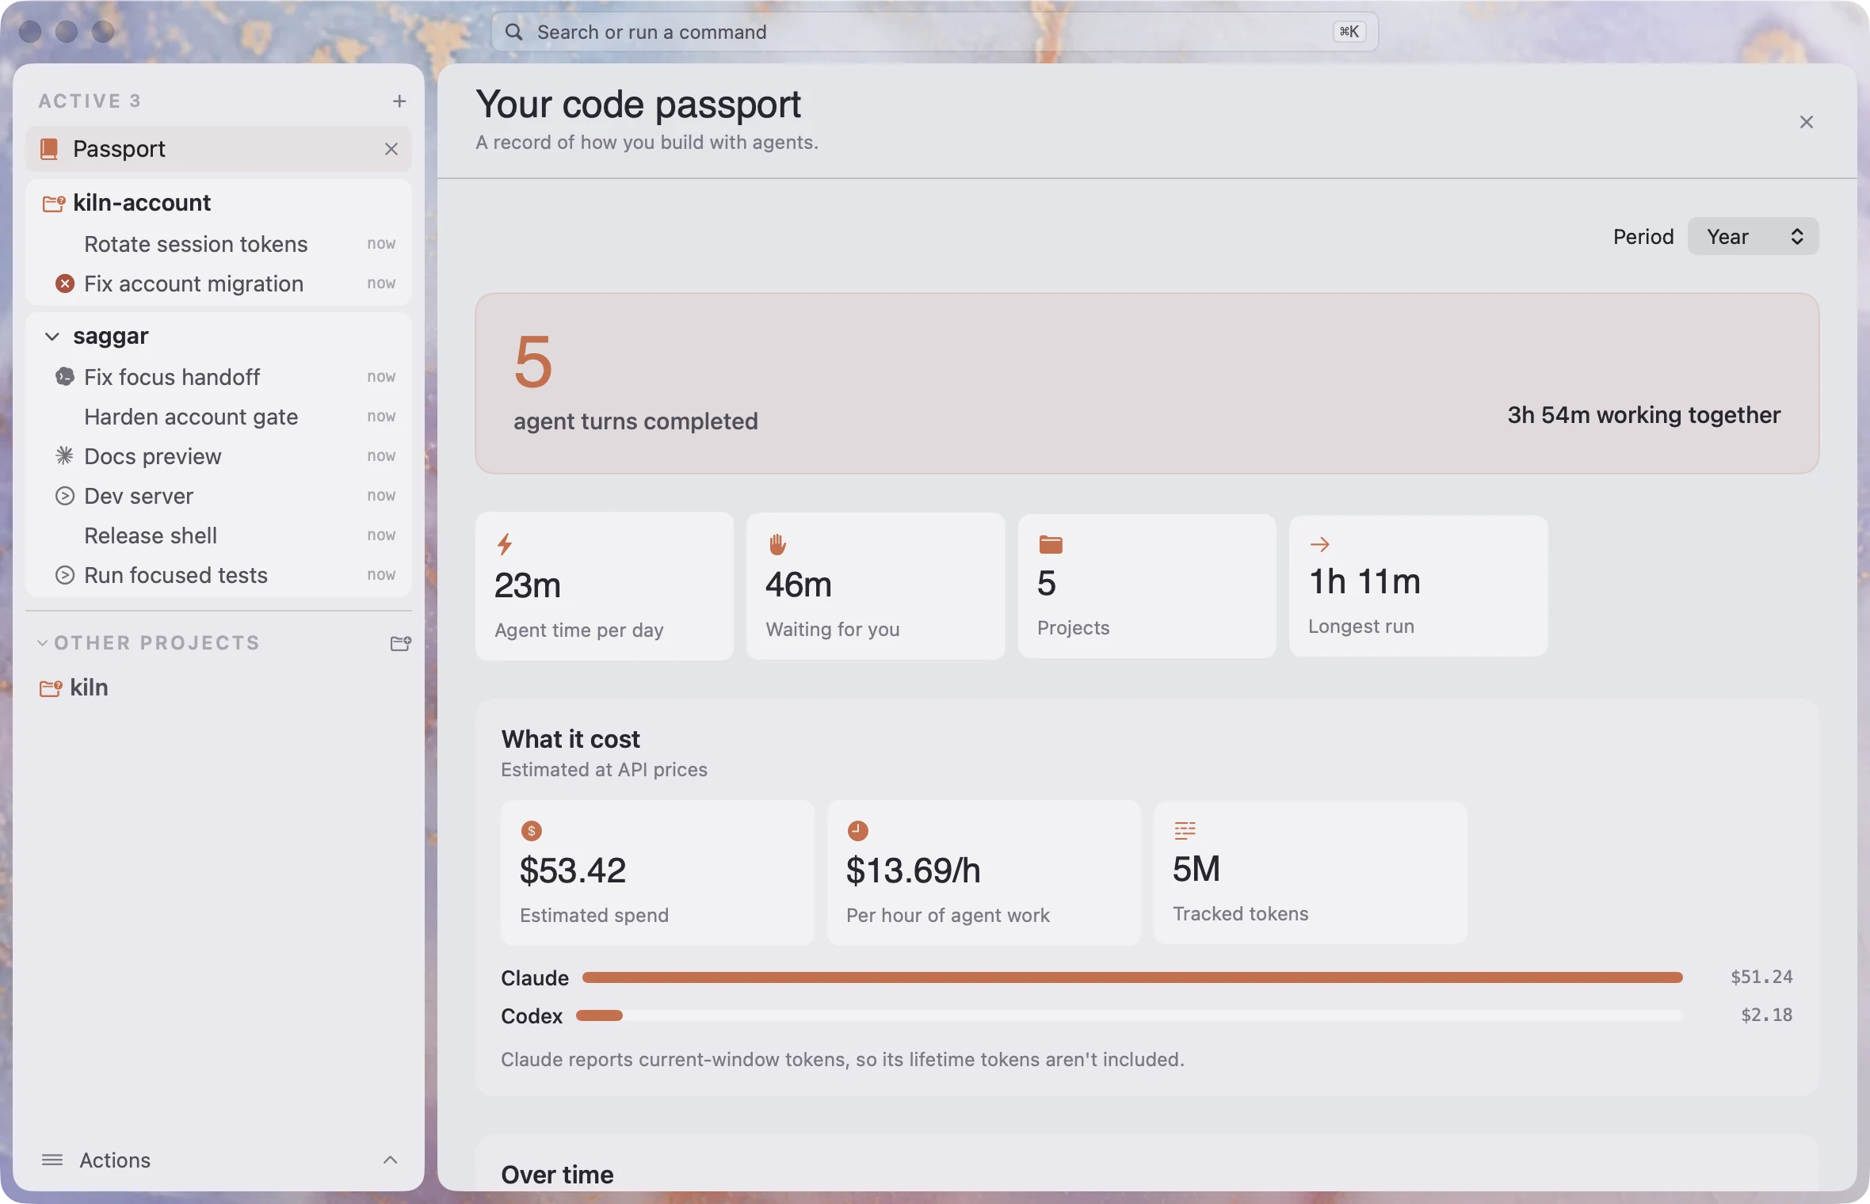Click the Docs preview asterisk icon
This screenshot has height=1204, width=1870.
click(65, 456)
